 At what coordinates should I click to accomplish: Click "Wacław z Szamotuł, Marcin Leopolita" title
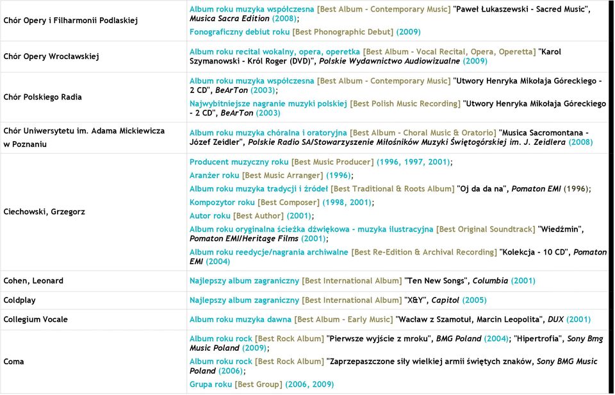click(x=469, y=319)
